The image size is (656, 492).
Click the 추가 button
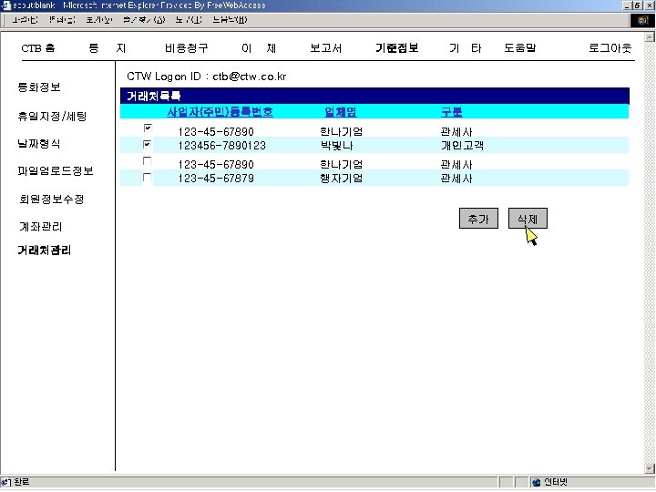click(478, 219)
